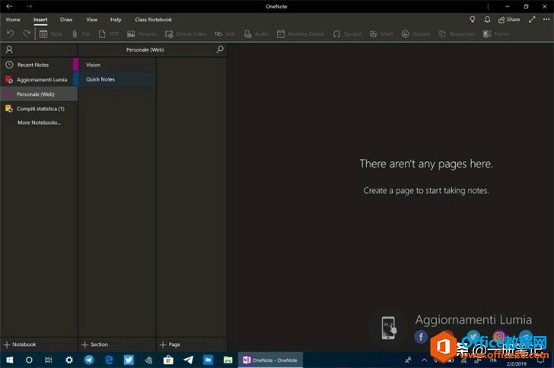
Task: Show hidden system tray icons chevron
Action: (x=425, y=360)
